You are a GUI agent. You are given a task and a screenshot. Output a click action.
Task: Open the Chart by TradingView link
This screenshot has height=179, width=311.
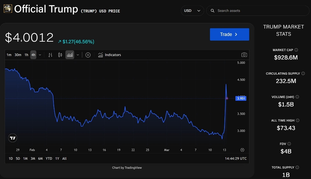point(127,168)
